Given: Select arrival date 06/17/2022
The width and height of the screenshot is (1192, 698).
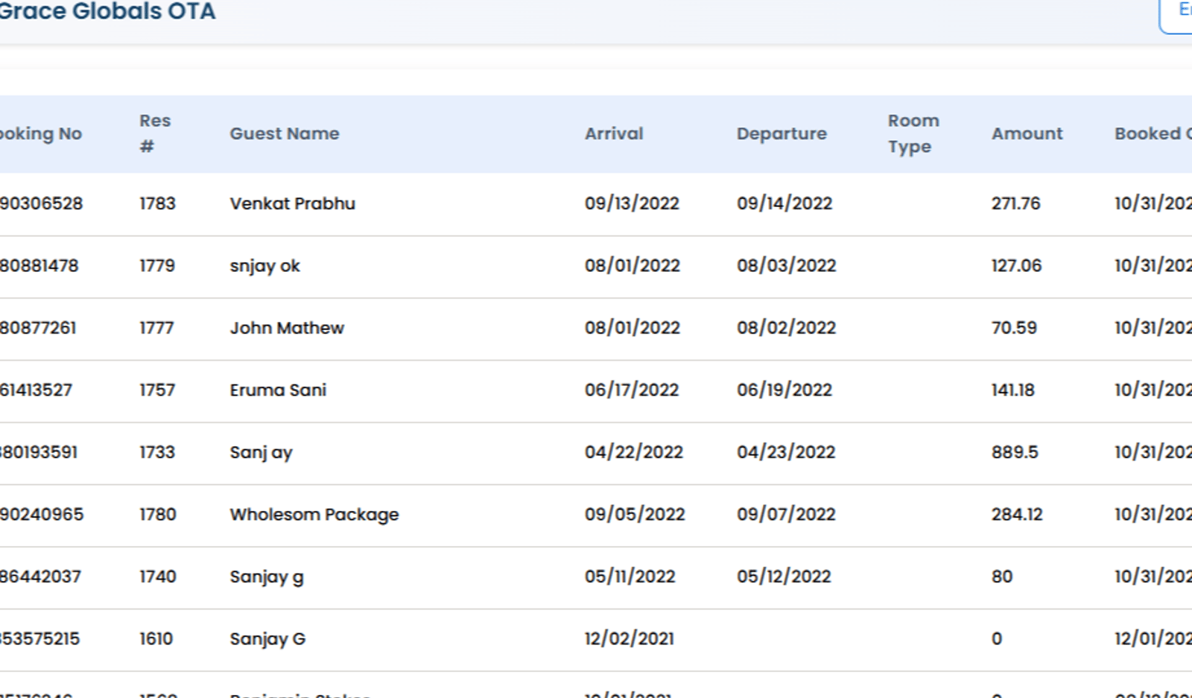Looking at the screenshot, I should point(632,390).
